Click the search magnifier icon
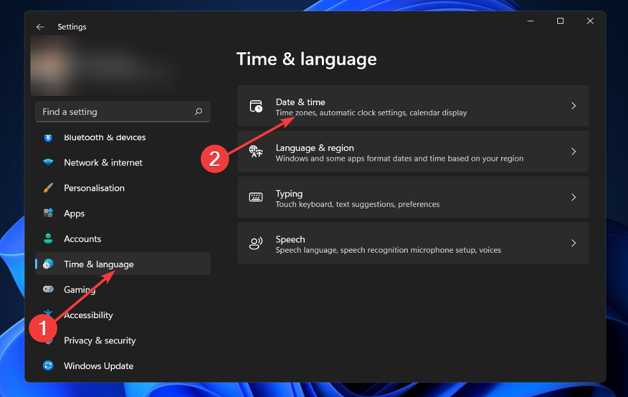Viewport: 628px width, 397px height. pos(198,111)
